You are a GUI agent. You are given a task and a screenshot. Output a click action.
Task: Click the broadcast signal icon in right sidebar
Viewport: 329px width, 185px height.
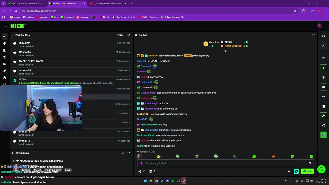tap(324, 97)
